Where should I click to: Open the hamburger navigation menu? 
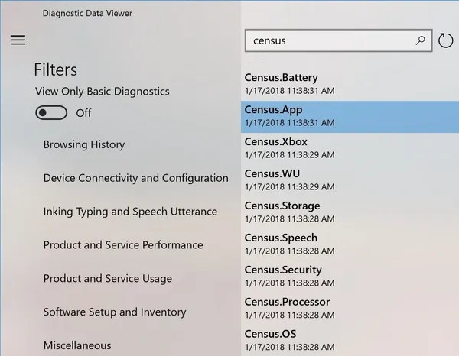18,40
